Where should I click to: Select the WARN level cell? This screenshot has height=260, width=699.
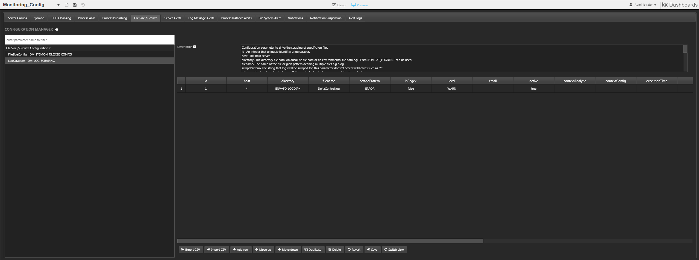(x=452, y=89)
